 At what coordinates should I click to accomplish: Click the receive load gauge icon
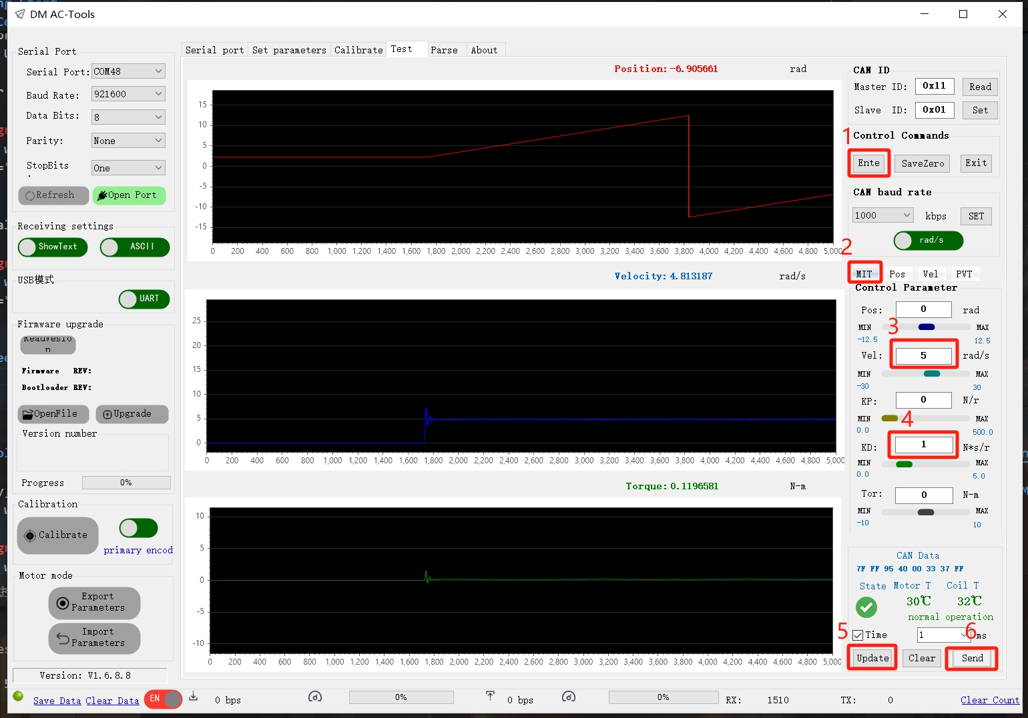click(315, 697)
